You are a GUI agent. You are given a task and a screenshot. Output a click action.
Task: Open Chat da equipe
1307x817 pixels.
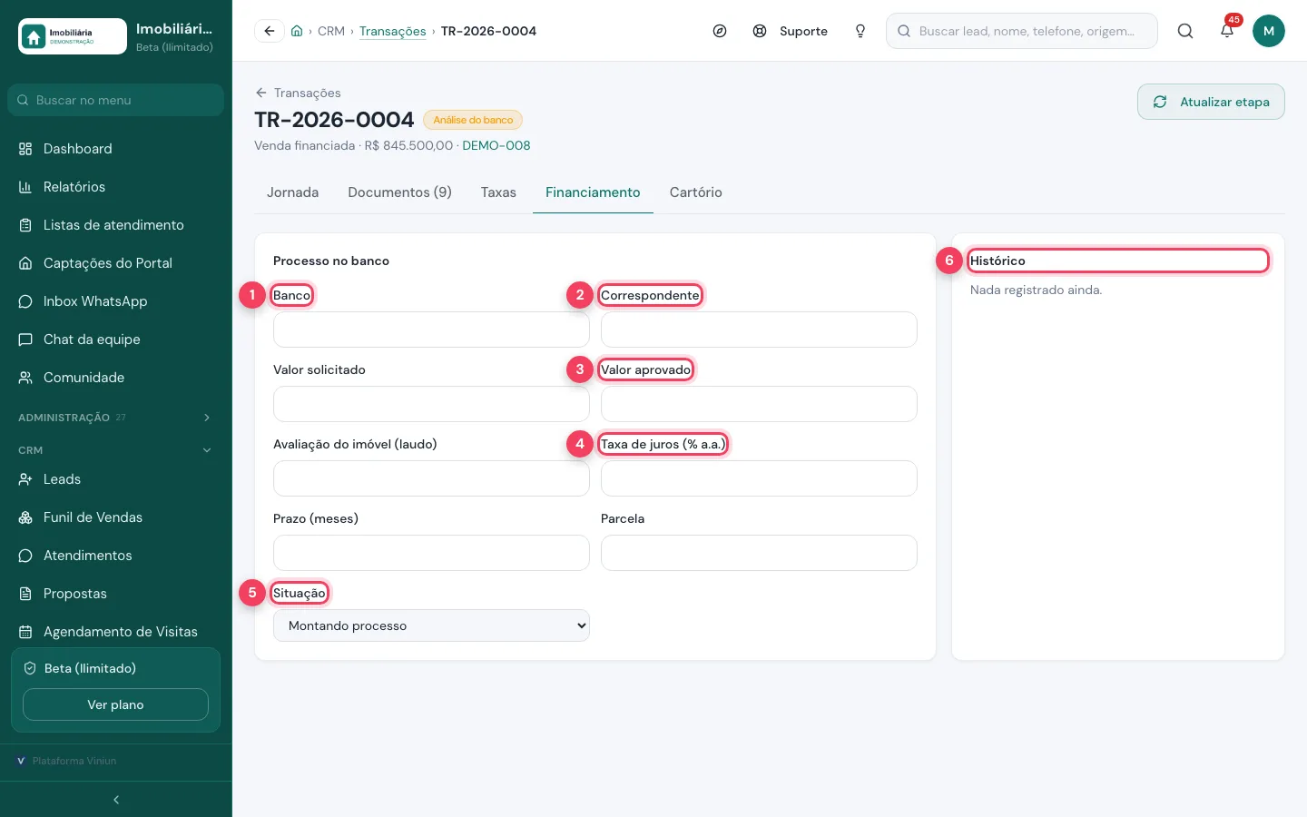116,340
